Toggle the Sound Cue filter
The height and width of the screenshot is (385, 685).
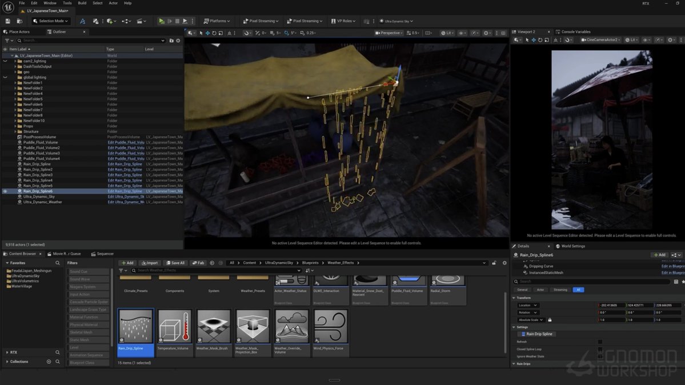88,271
